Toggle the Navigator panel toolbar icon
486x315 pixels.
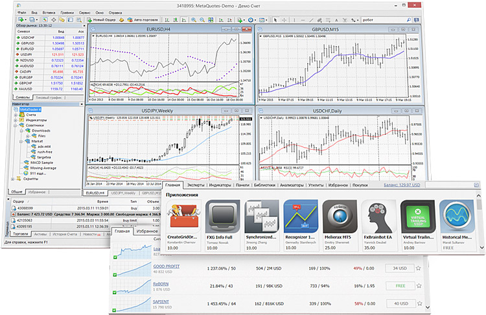point(62,19)
